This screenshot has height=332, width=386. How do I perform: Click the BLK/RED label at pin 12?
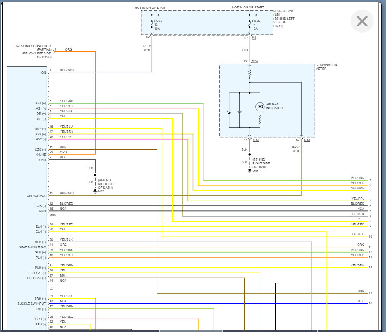point(66,204)
